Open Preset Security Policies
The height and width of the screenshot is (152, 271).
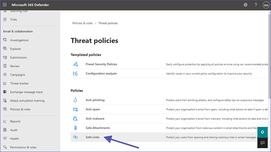pyautogui.click(x=101, y=64)
